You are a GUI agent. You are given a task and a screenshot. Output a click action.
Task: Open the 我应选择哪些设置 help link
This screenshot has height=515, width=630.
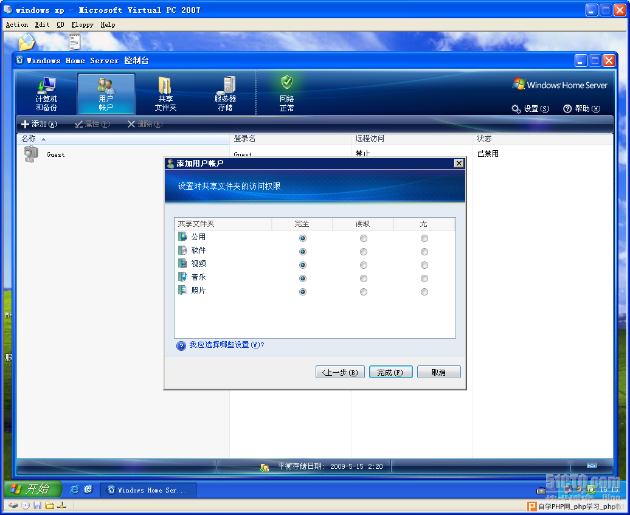click(227, 345)
